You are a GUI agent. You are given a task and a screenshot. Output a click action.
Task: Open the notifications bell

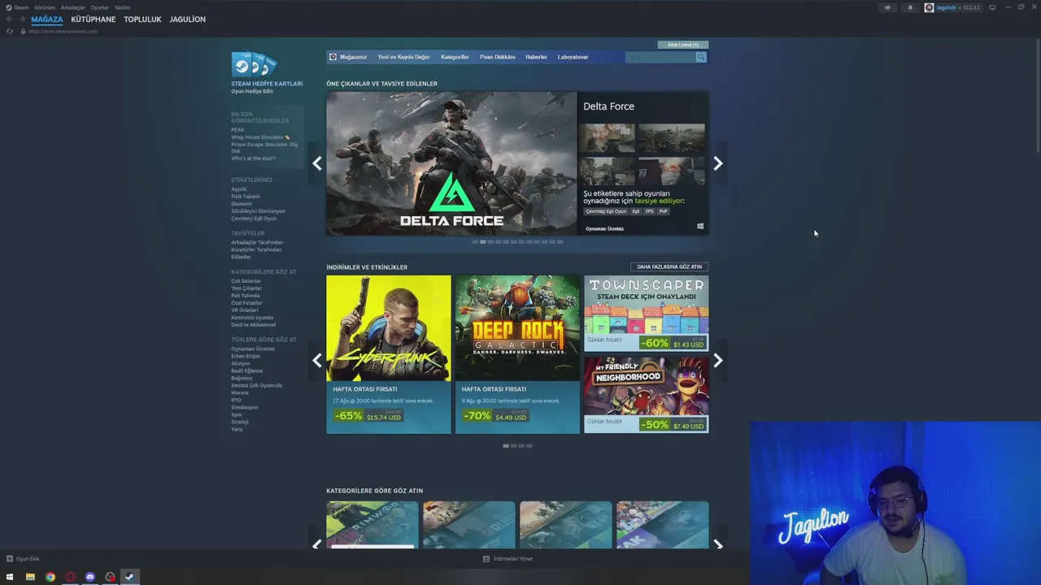pos(910,7)
